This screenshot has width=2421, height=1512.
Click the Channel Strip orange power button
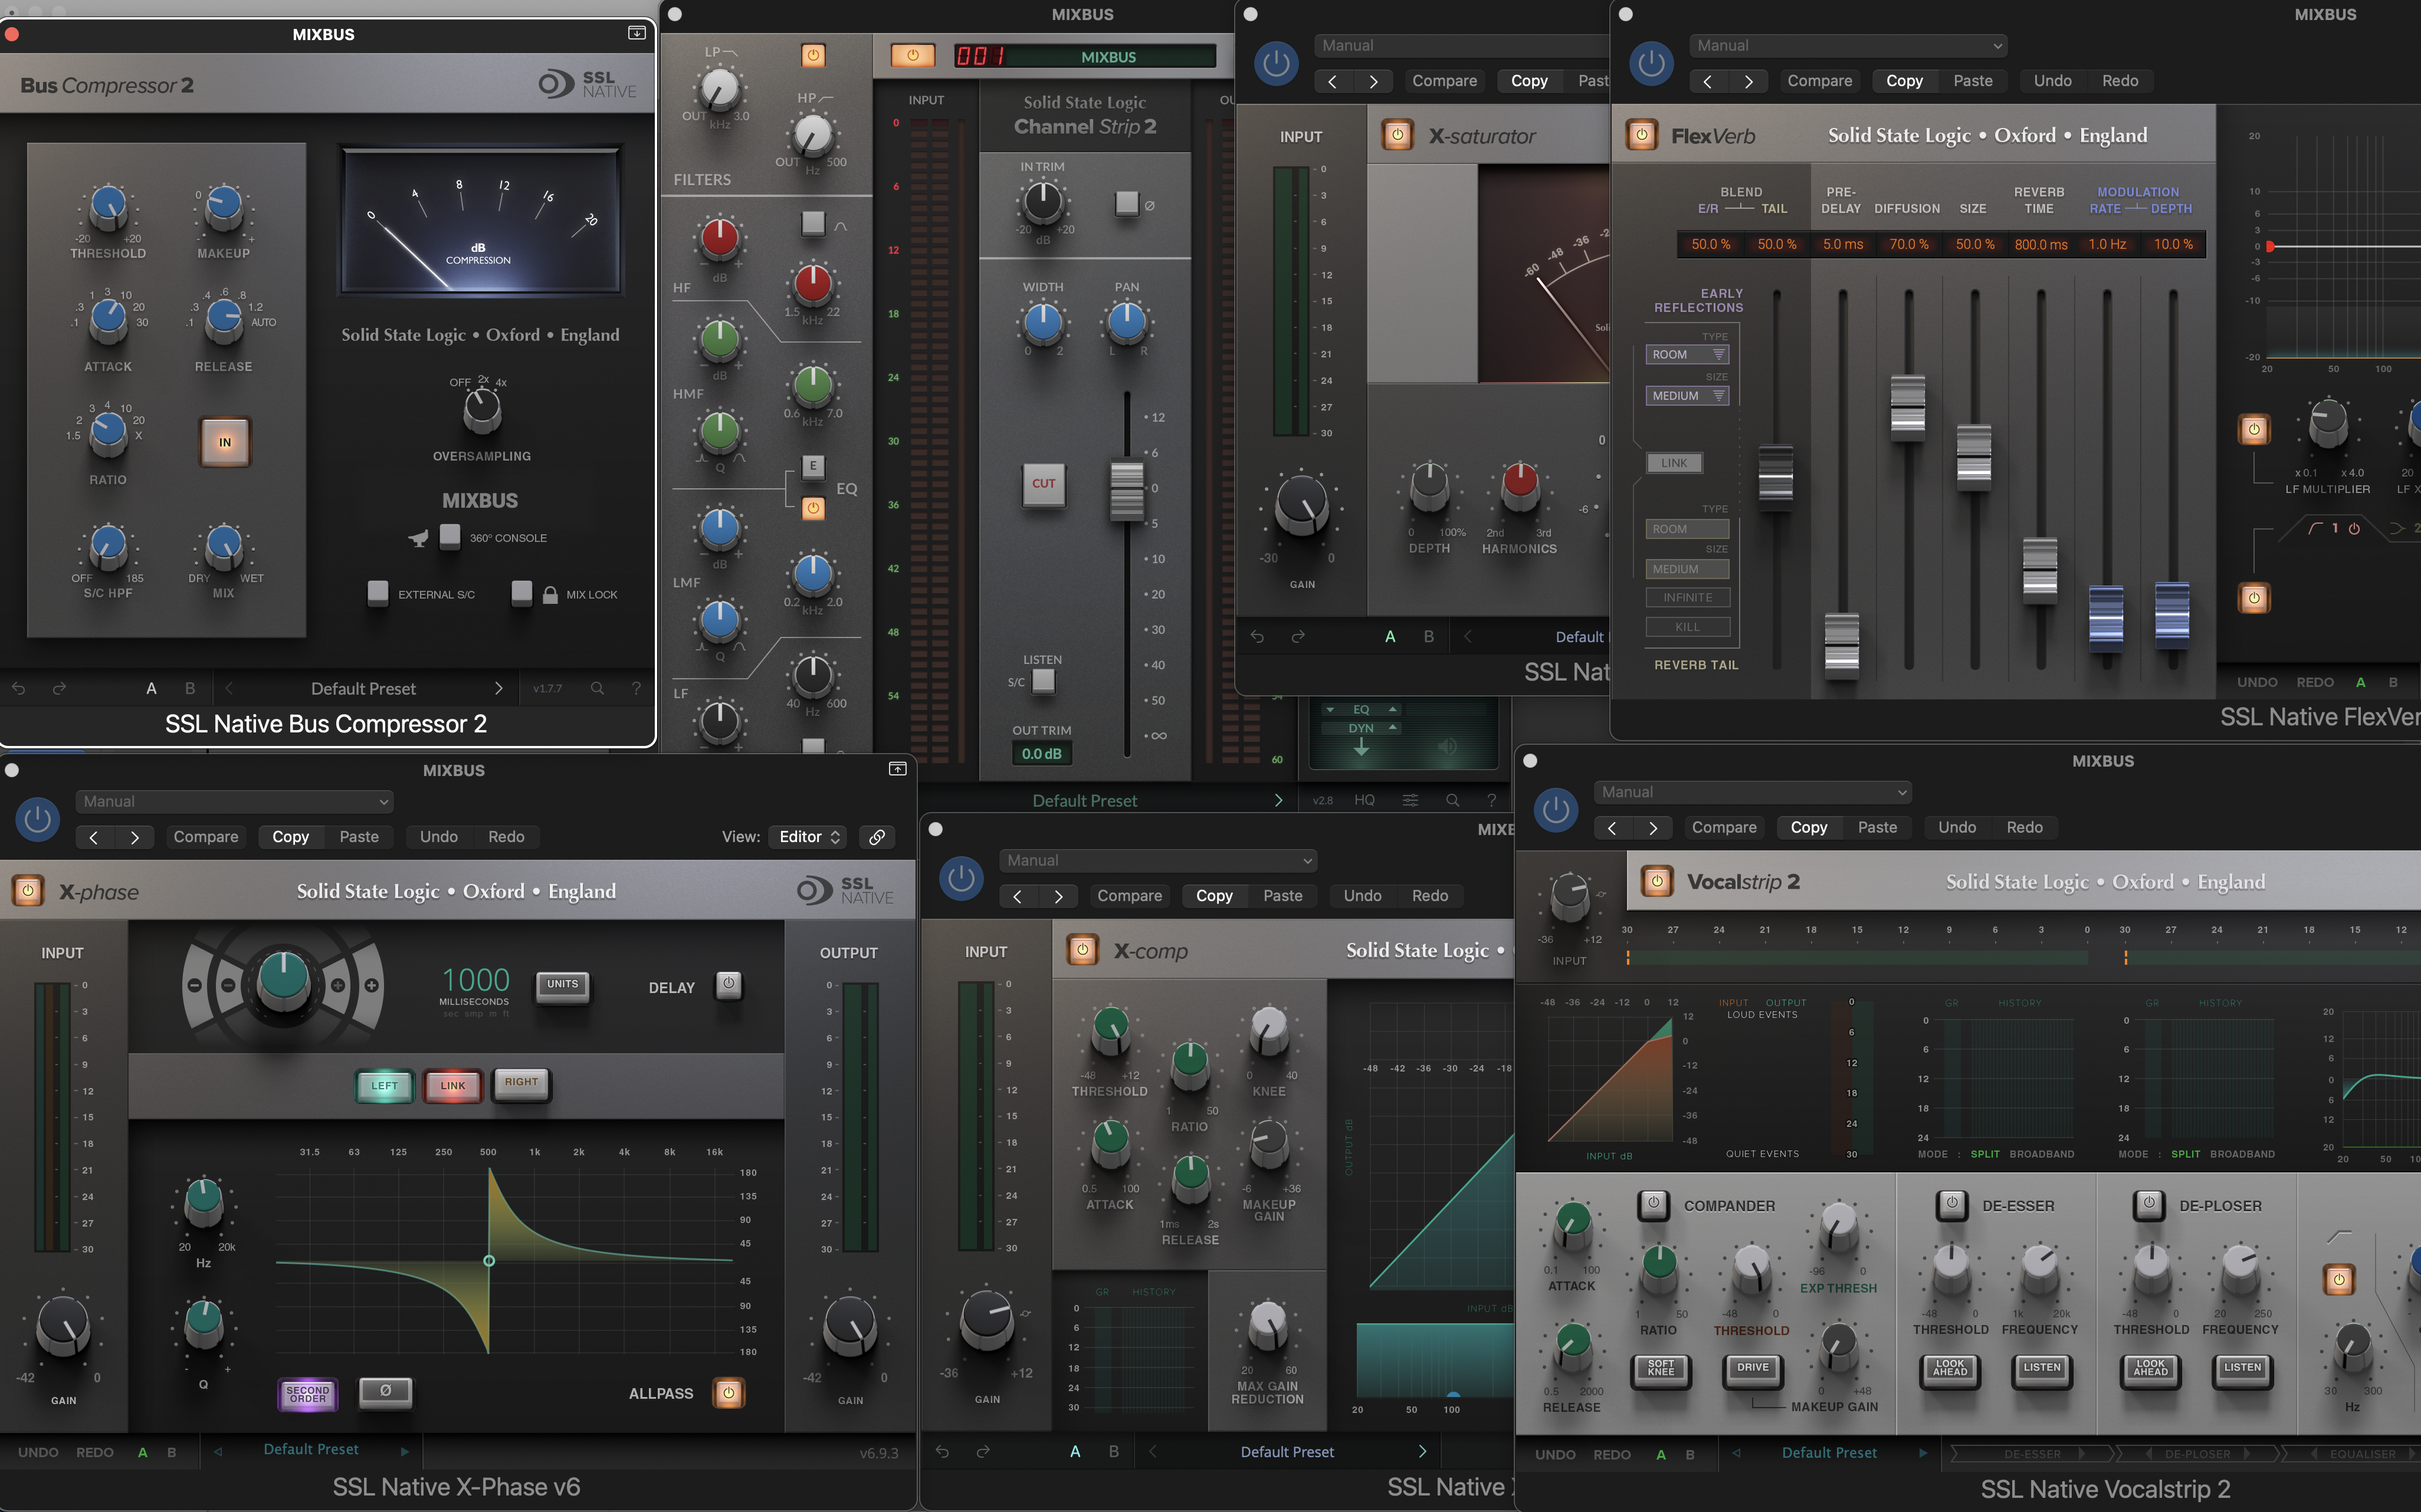[x=913, y=56]
